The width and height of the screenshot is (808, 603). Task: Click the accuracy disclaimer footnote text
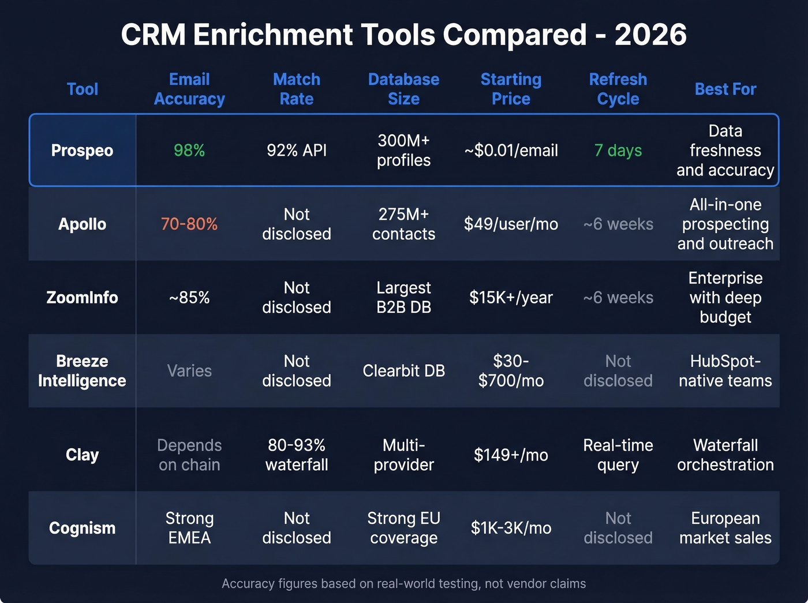point(403,583)
